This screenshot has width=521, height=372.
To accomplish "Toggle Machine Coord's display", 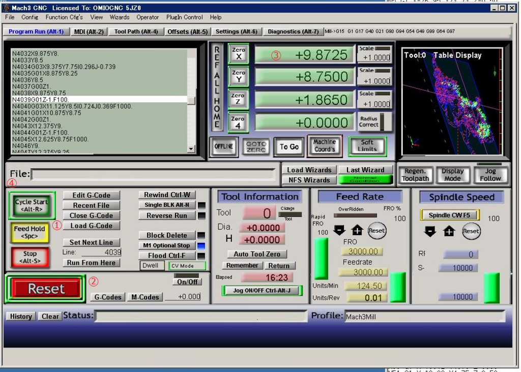I will (x=325, y=146).
